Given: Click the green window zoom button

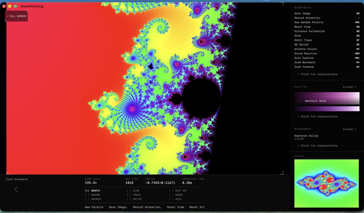Looking at the screenshot, I should (15, 6).
